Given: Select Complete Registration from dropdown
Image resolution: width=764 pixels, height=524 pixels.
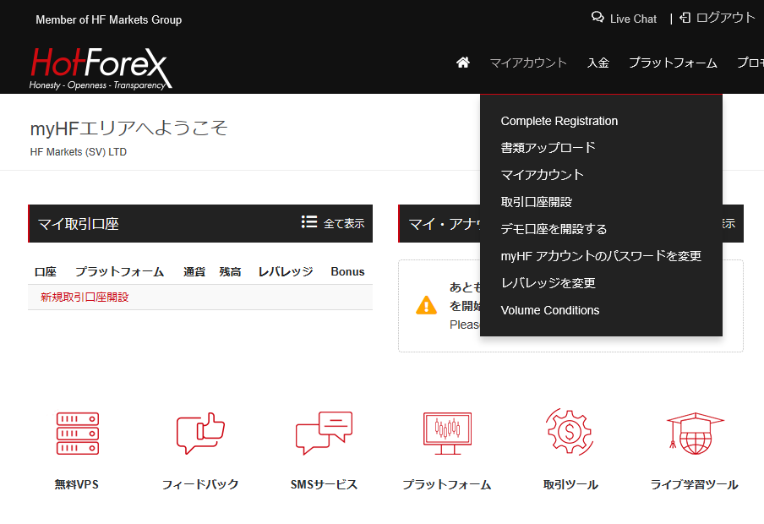Looking at the screenshot, I should tap(559, 121).
